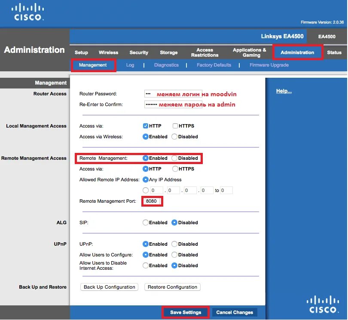Open the Setup tab
The height and width of the screenshot is (320, 348).
(x=81, y=52)
